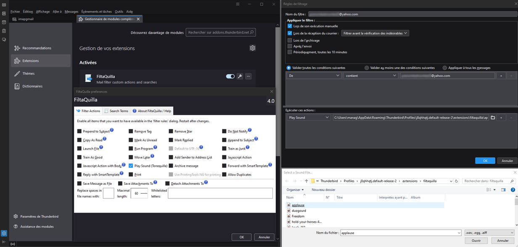Screen dimensions: 518x247
Task: Open the 'contient' condition dropdown
Action: pyautogui.click(x=370, y=76)
